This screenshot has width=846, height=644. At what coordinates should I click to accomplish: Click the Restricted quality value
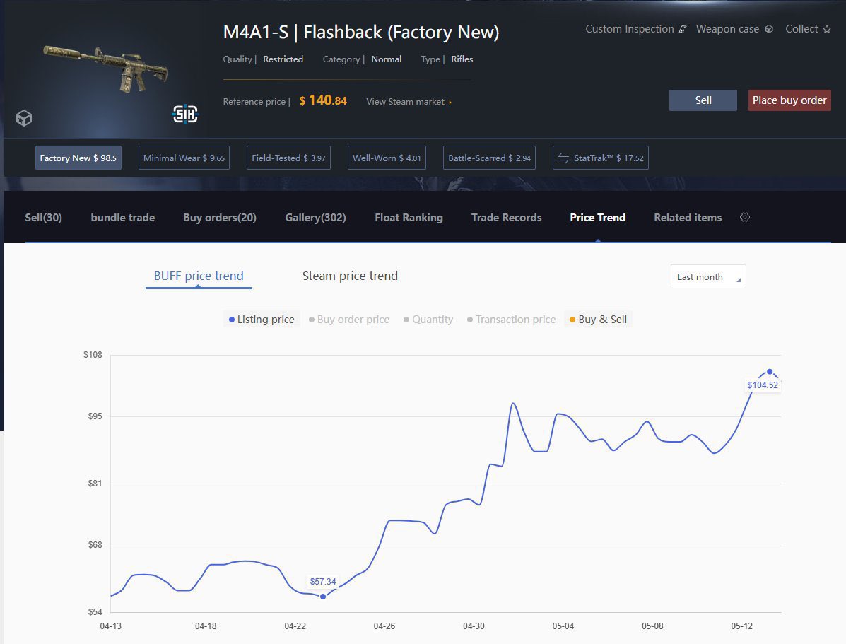tap(283, 59)
